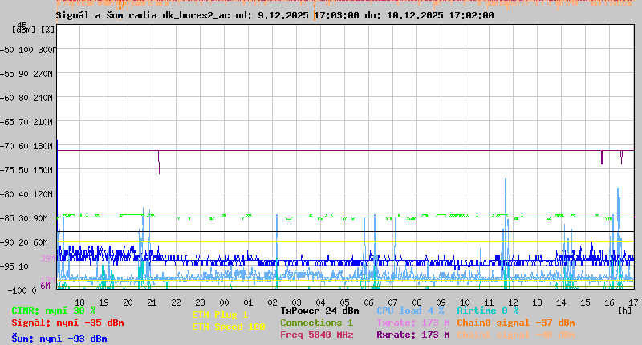Select the 'CINR: nyní 30 %' legend entry
The width and height of the screenshot is (642, 345).
pyautogui.click(x=54, y=310)
